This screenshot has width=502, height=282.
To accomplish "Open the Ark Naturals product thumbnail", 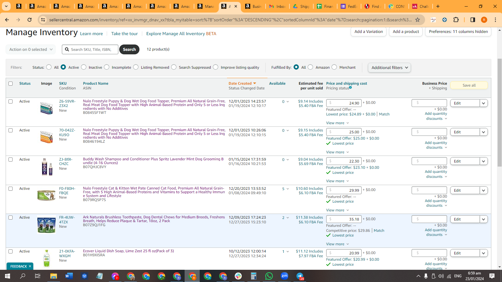I will [x=46, y=225].
